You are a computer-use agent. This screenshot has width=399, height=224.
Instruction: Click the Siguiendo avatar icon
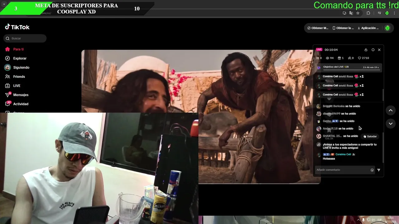7,68
